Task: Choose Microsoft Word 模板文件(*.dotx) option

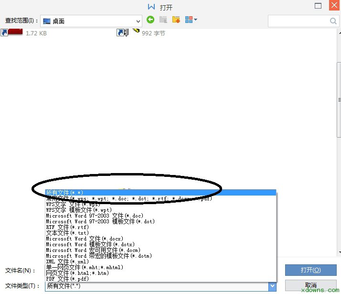Action: coord(161,244)
